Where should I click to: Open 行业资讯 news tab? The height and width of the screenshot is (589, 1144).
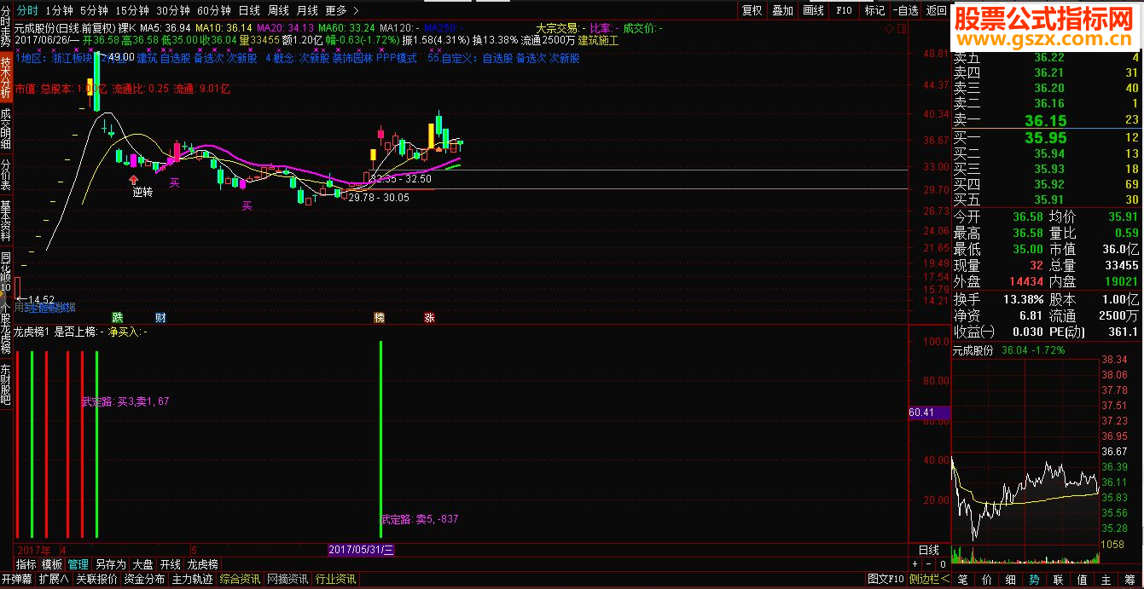[x=336, y=580]
